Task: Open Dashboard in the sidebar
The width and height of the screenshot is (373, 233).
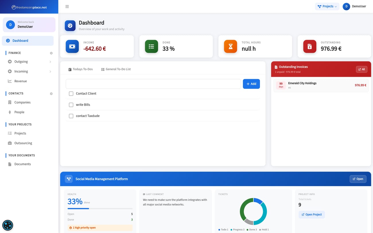Action: tap(28, 41)
